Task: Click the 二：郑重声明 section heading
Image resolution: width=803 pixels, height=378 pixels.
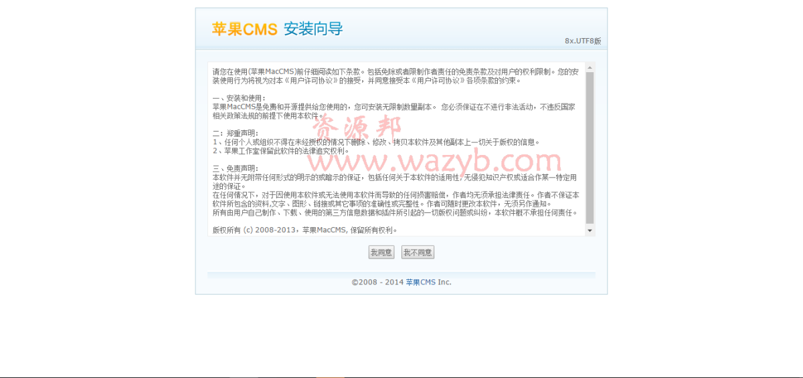Action: [236, 133]
